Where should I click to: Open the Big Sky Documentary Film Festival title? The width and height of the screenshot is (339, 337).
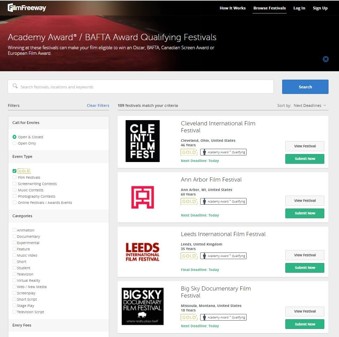pyautogui.click(x=216, y=292)
